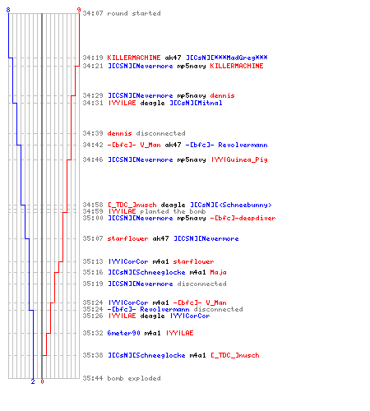370x411 pixels.
Task: Click blue team final count 2
Action: tap(33, 381)
